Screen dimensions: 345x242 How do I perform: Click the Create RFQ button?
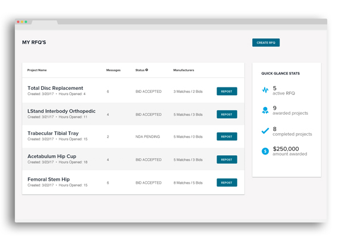point(266,43)
